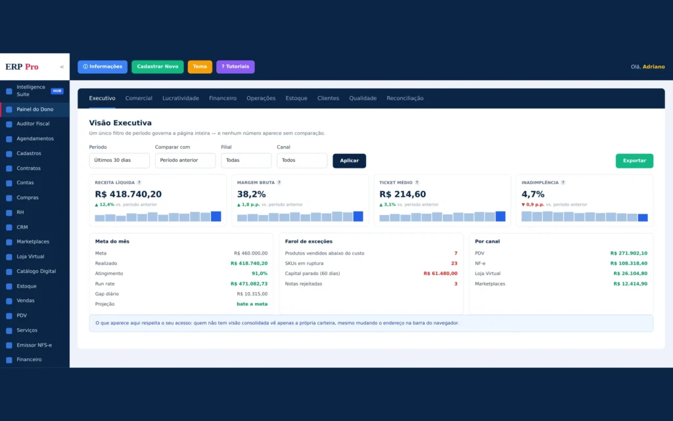The height and width of the screenshot is (421, 673).
Task: Switch to the Qualidade tab
Action: point(363,99)
